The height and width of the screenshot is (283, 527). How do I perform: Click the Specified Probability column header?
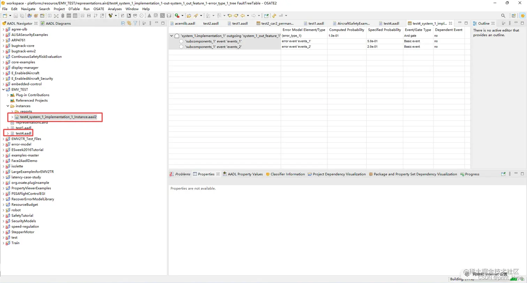tap(384, 30)
